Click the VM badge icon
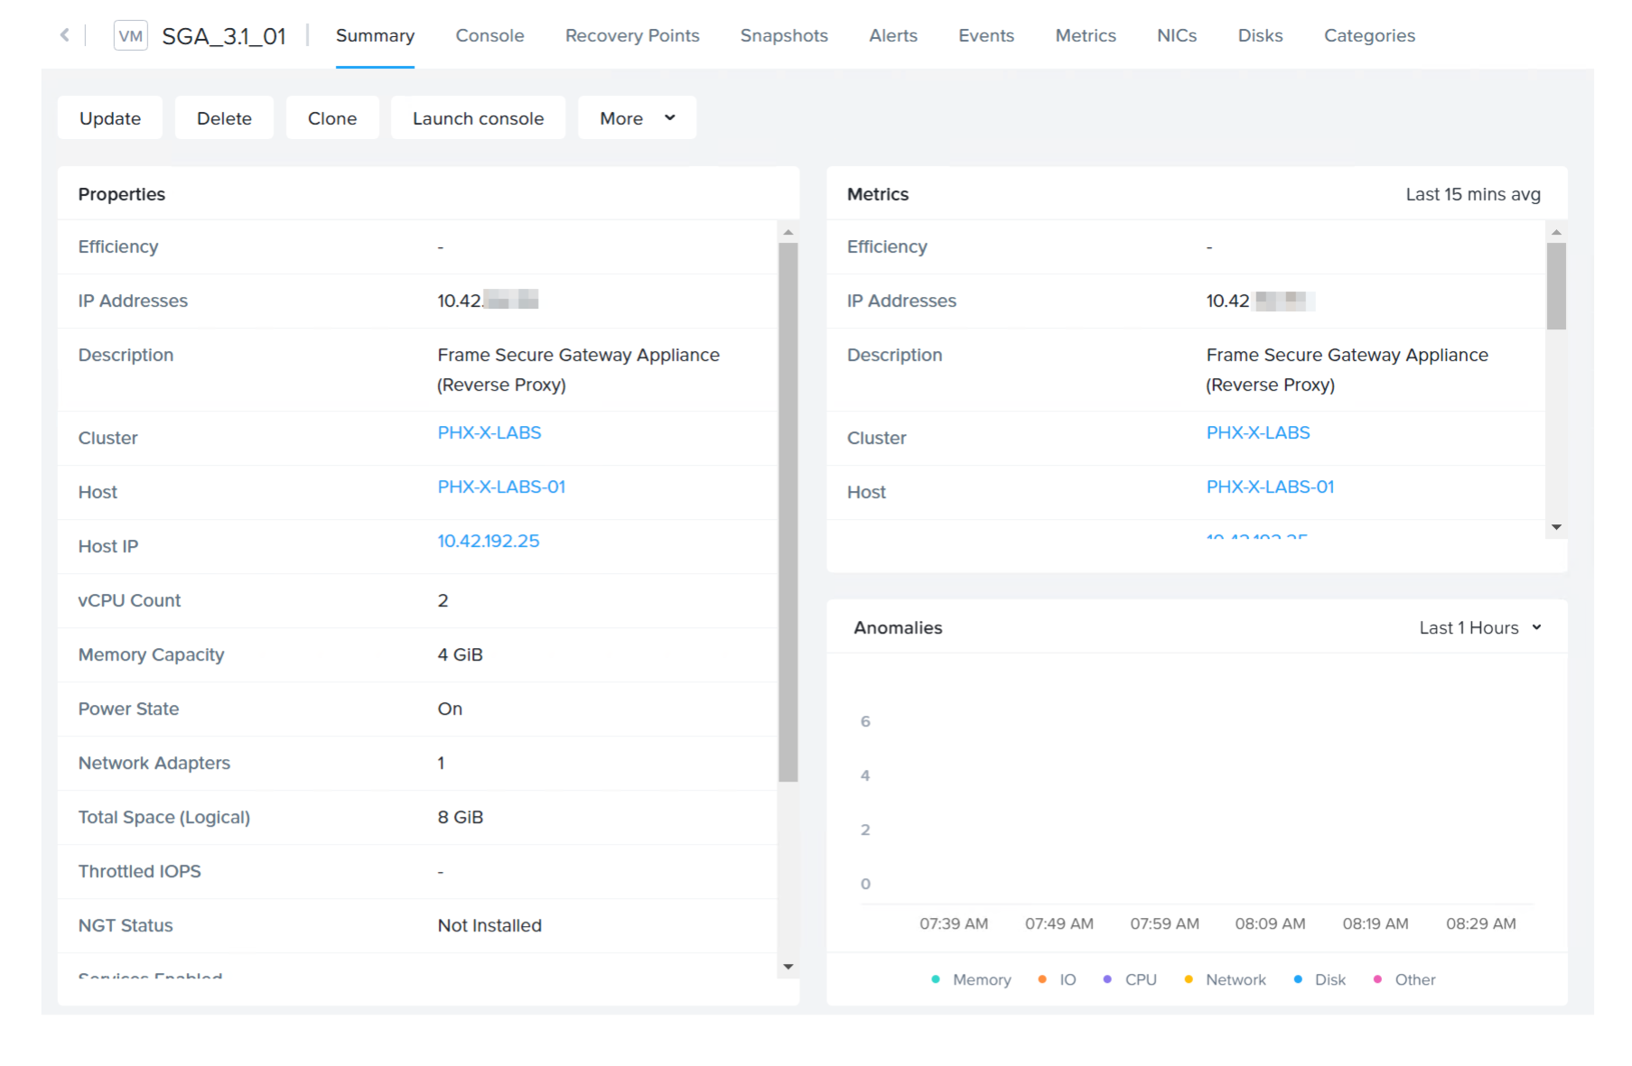The image size is (1632, 1066). tap(130, 36)
